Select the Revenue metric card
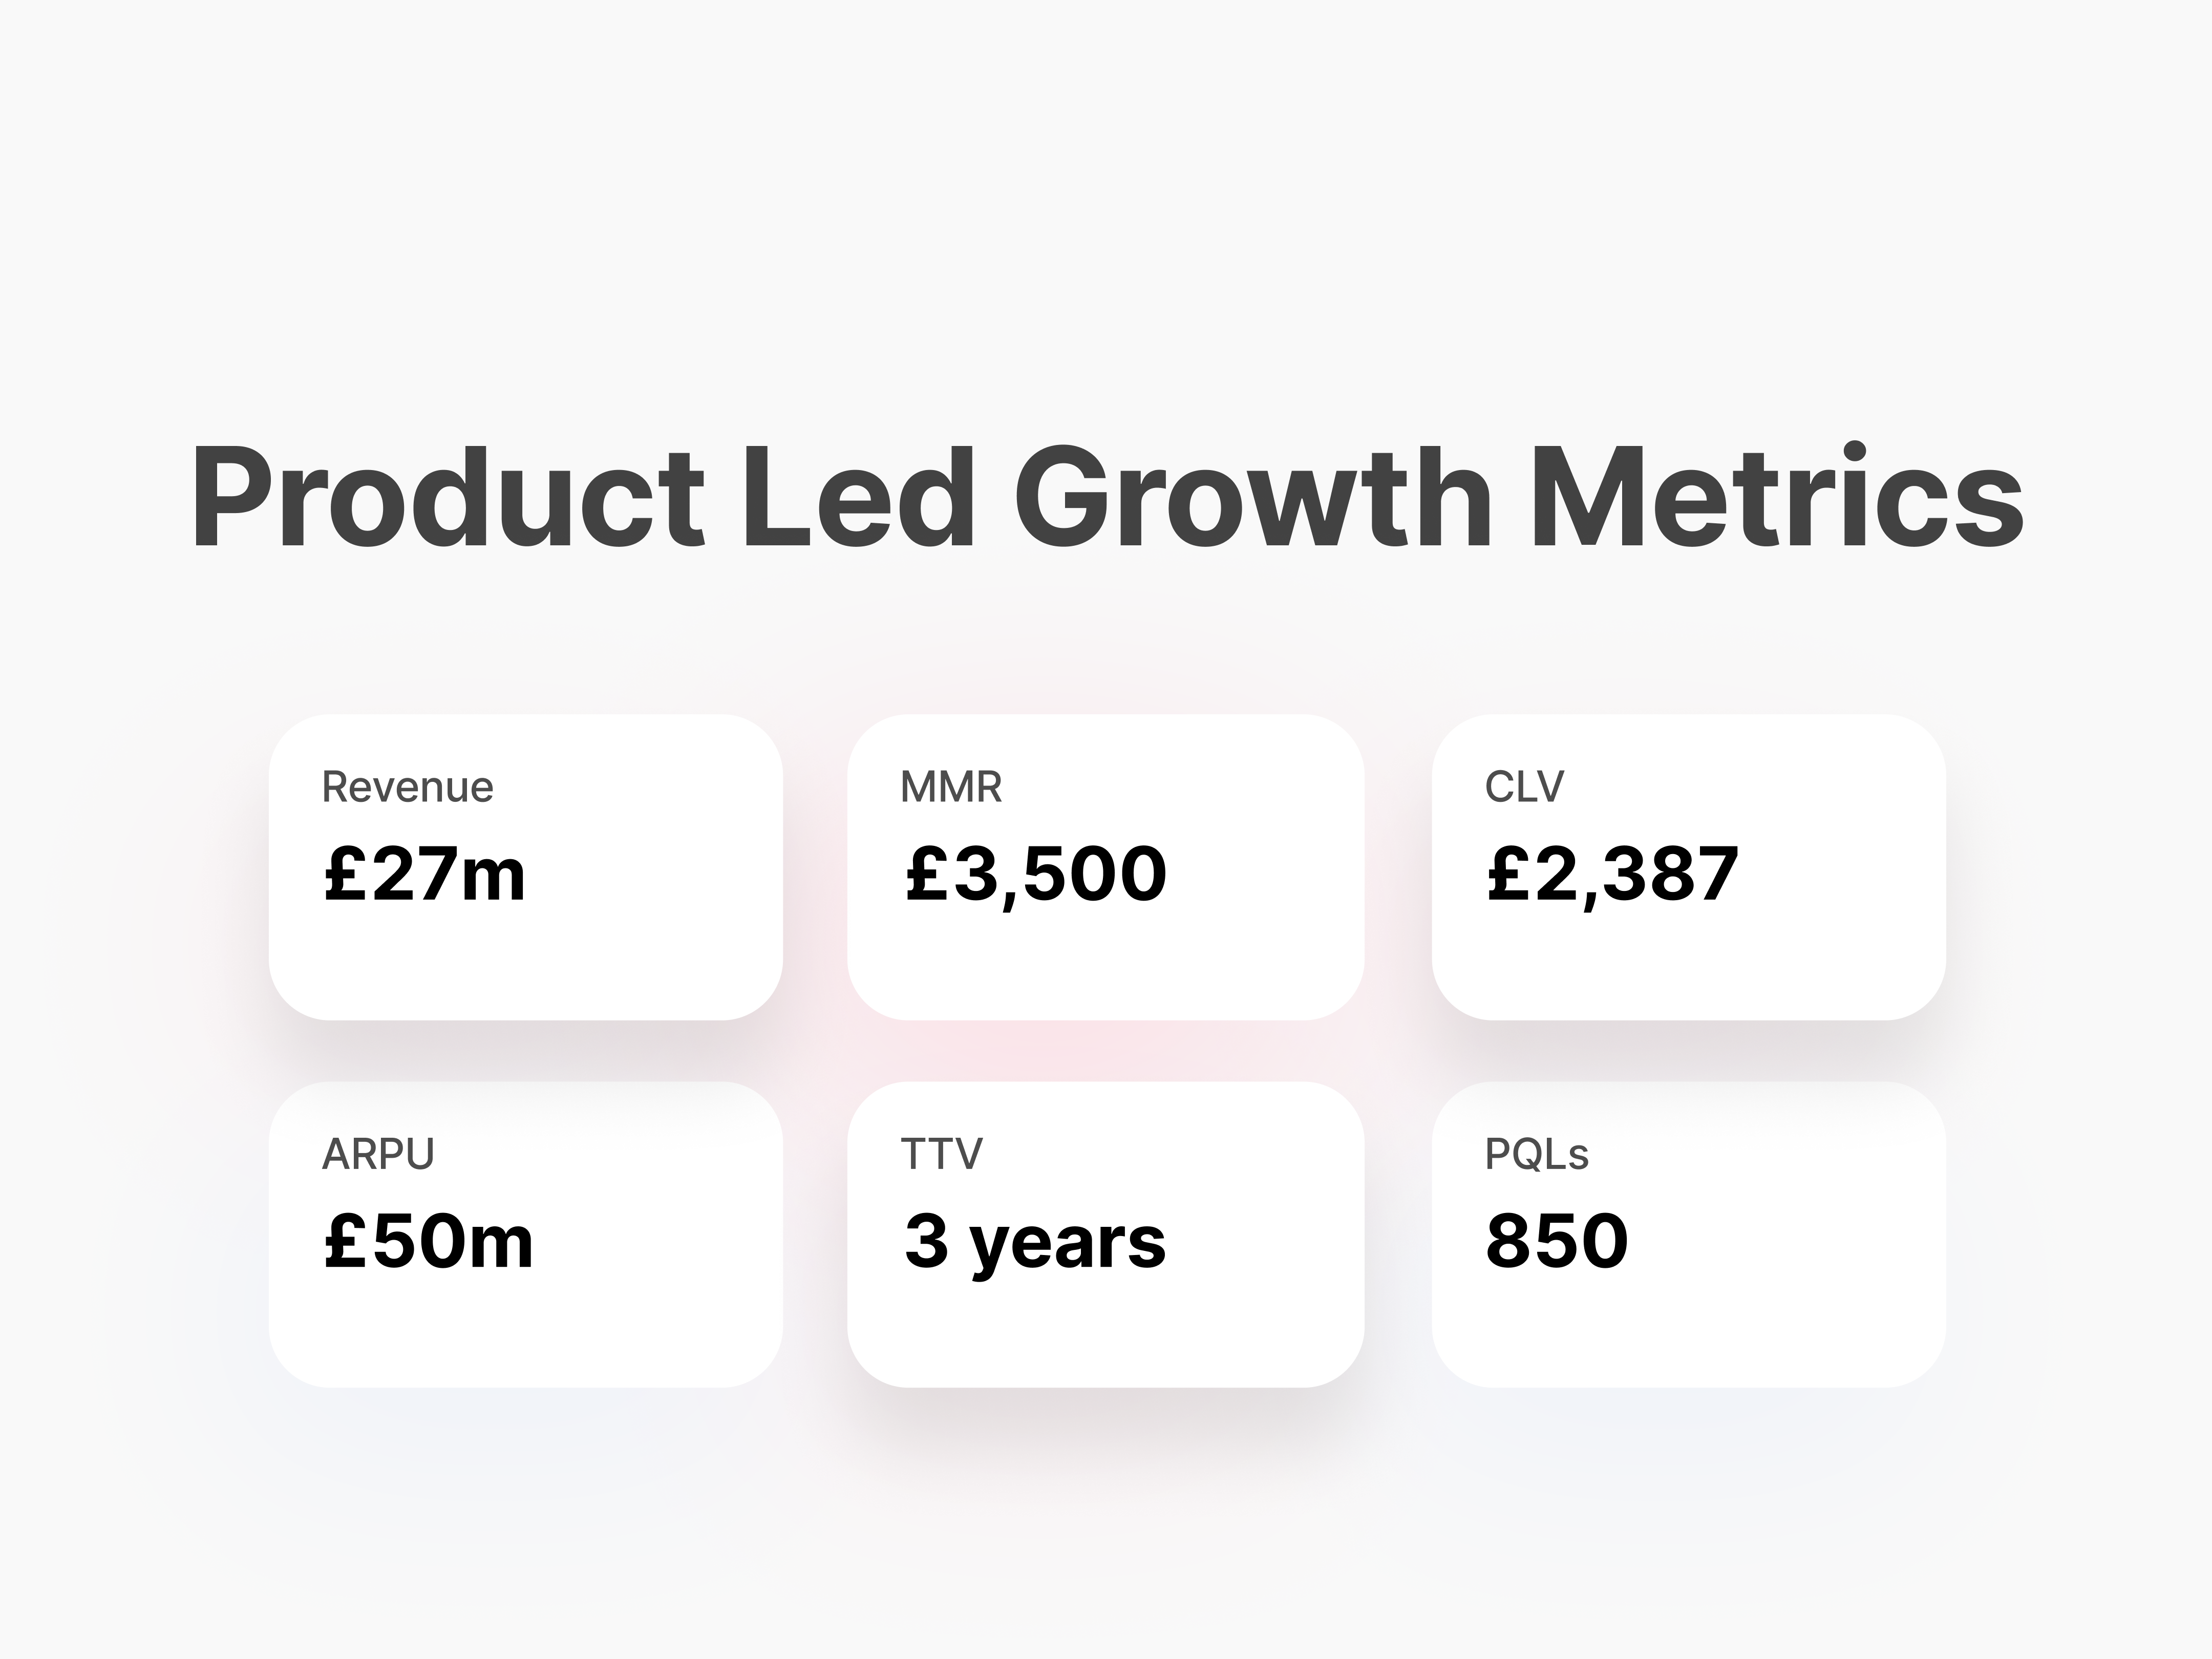Image resolution: width=2212 pixels, height=1659 pixels. [526, 867]
